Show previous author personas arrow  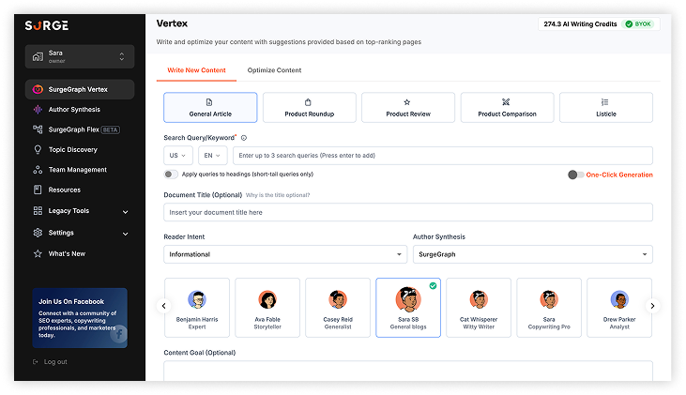[164, 306]
